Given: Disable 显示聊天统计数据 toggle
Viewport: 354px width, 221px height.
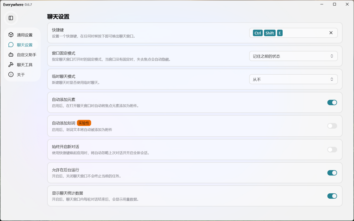Looking at the screenshot, I should pos(332,196).
